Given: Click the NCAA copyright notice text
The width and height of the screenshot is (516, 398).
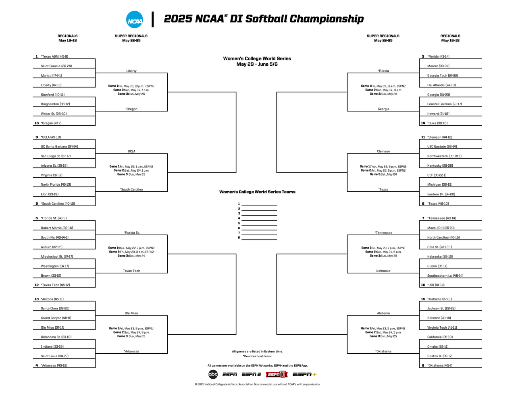Looking at the screenshot, I should 257,384.
